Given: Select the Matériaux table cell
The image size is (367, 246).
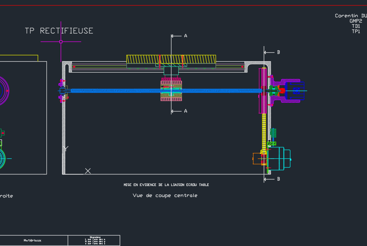Looking at the screenshot, I should (33, 241).
